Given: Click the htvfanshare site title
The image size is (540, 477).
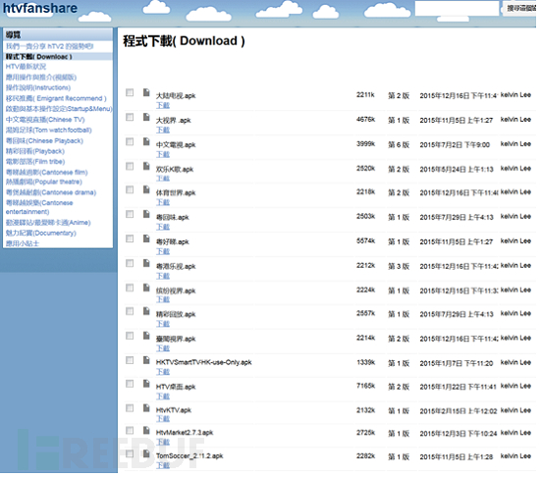Looking at the screenshot, I should pos(40,8).
